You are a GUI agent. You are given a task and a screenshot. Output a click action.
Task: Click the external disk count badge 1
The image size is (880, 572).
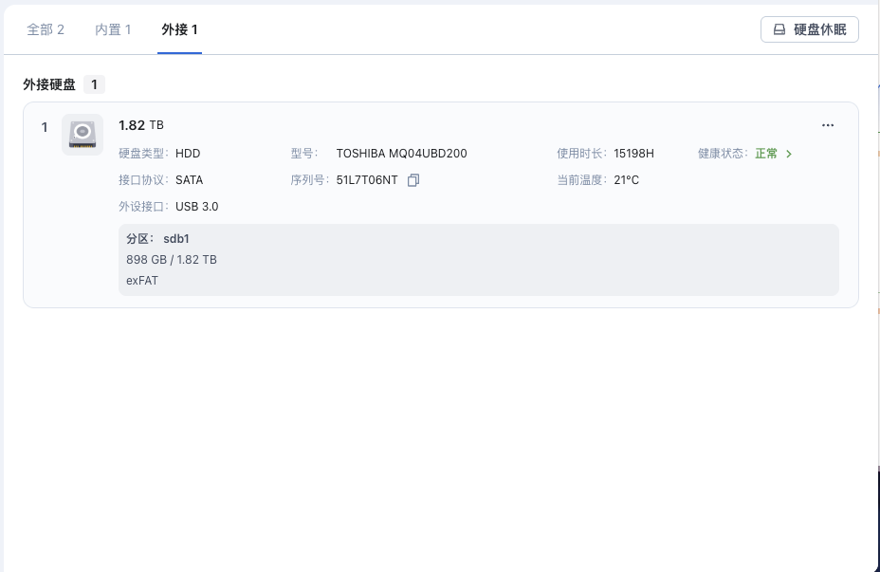94,84
